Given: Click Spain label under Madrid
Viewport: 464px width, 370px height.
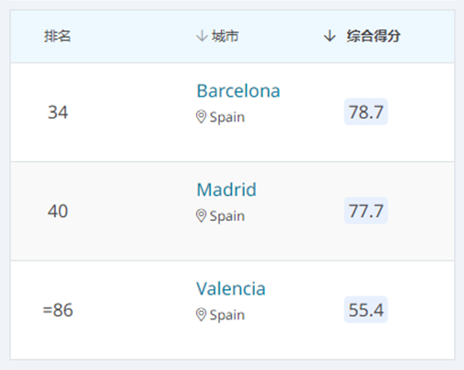Looking at the screenshot, I should (227, 216).
